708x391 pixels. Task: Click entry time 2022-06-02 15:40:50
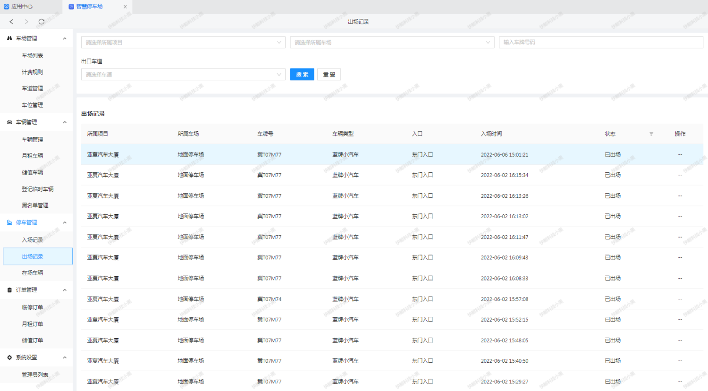(x=505, y=361)
